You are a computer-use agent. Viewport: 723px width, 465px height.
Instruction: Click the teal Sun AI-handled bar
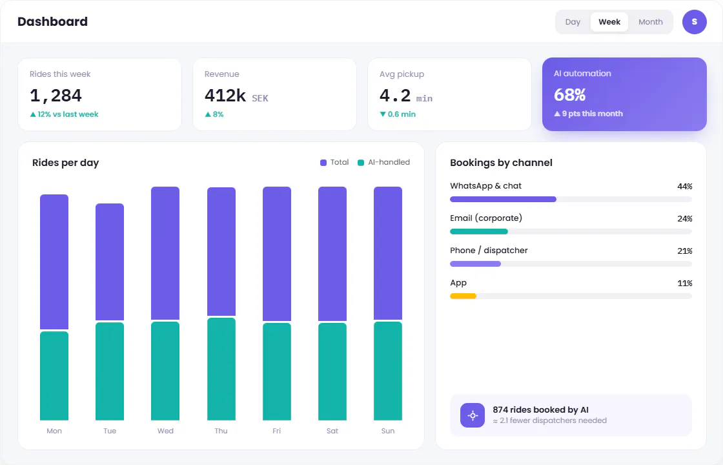click(388, 371)
